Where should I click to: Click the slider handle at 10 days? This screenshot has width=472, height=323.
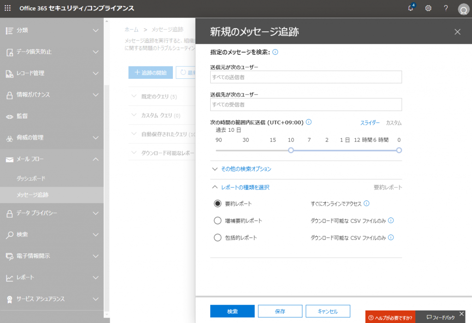291,150
